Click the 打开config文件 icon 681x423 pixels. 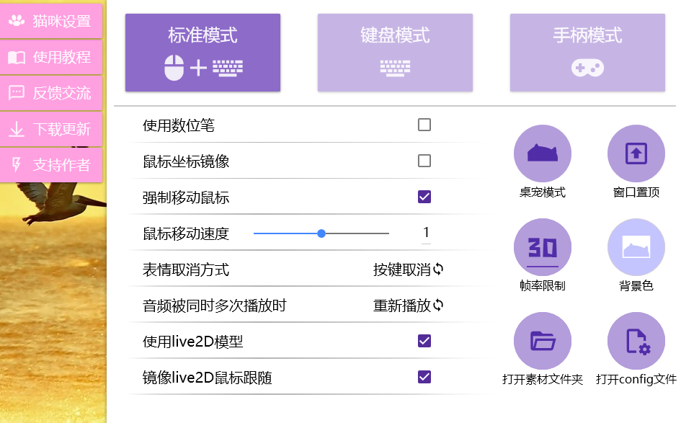point(636,341)
